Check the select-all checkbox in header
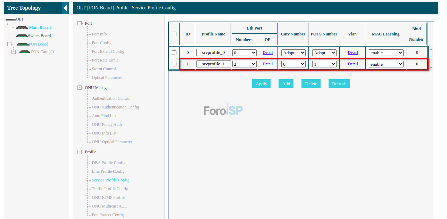The image size is (447, 219). pos(174,34)
